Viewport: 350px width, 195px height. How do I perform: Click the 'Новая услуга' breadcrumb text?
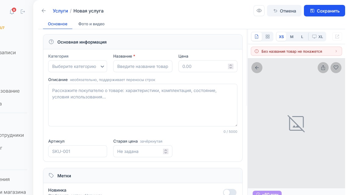click(88, 11)
